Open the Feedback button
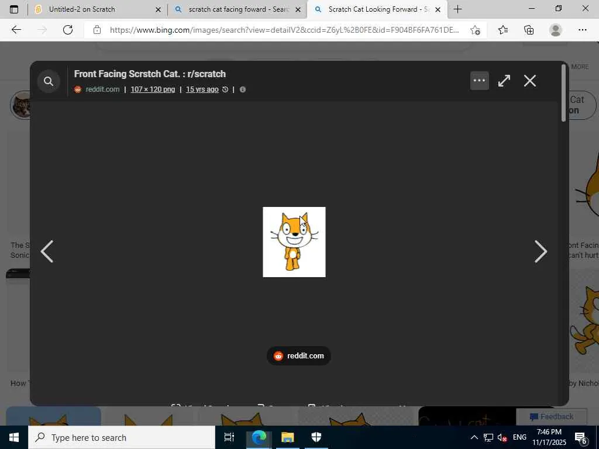Screen dimensions: 599x449 (x=551, y=416)
